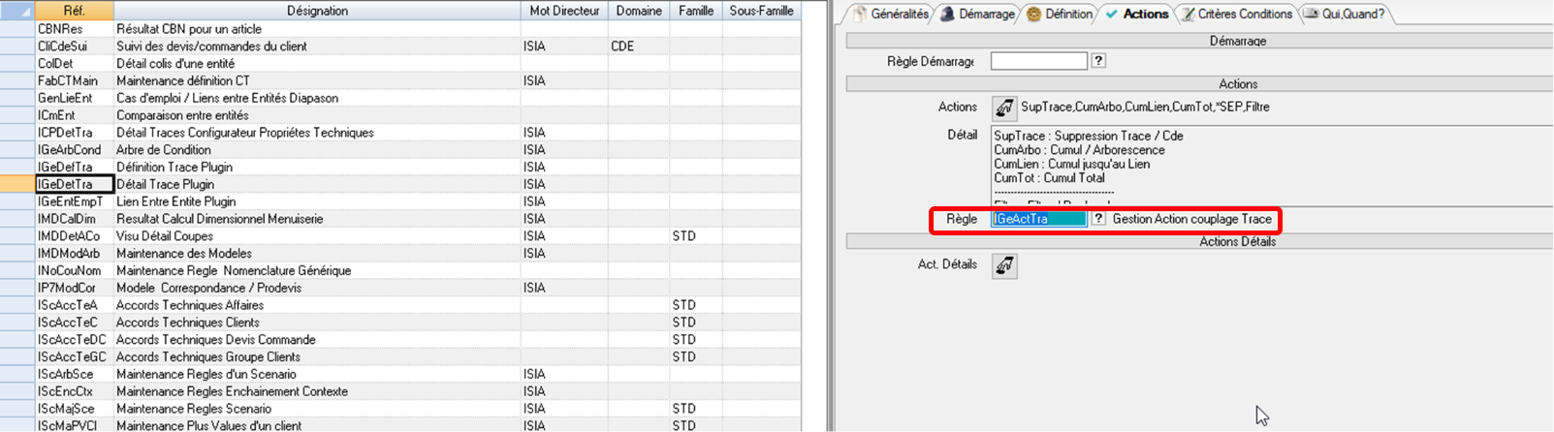
Task: Open the Définition tab
Action: [1061, 14]
